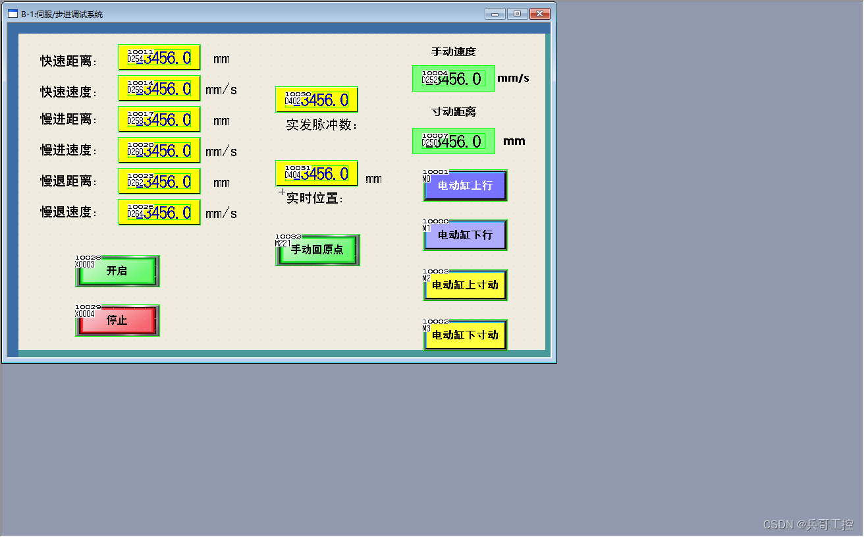Select the 实时位置 label text
The image size is (864, 537).
point(315,198)
